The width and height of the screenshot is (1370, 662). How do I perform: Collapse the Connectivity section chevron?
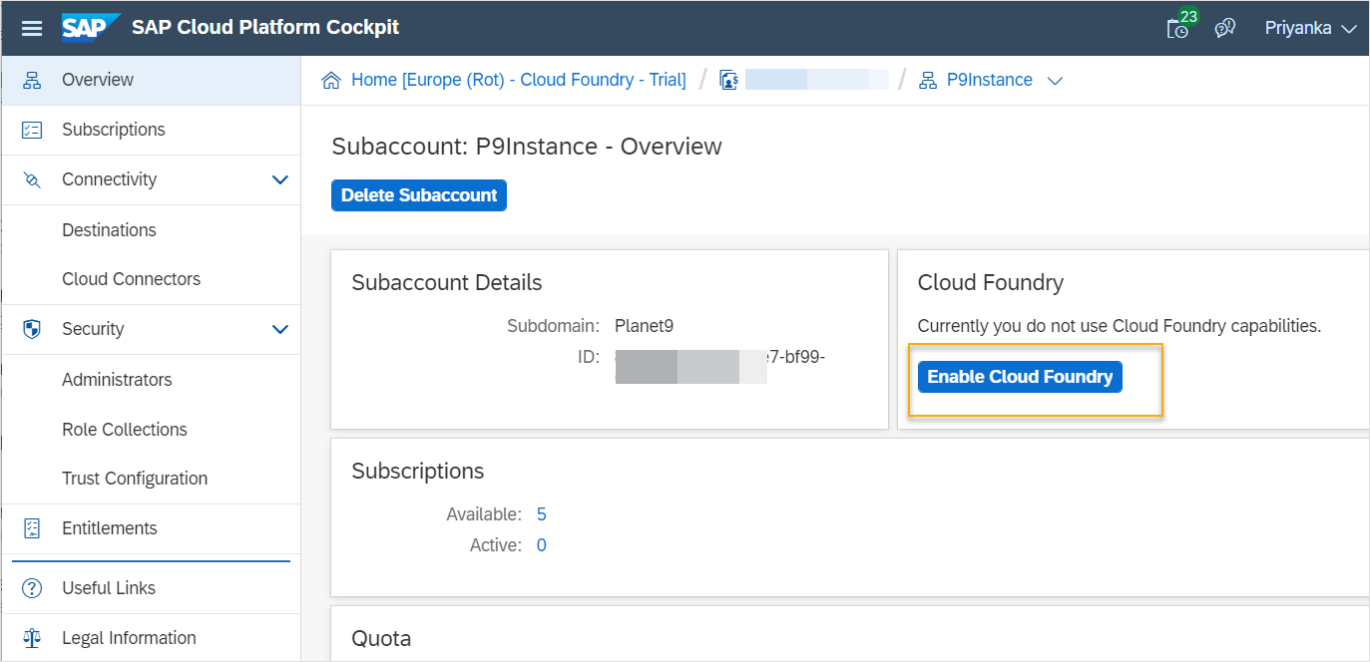(x=280, y=179)
